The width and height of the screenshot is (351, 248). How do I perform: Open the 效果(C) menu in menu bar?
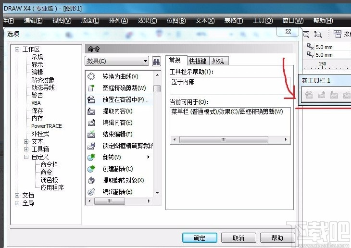click(147, 21)
